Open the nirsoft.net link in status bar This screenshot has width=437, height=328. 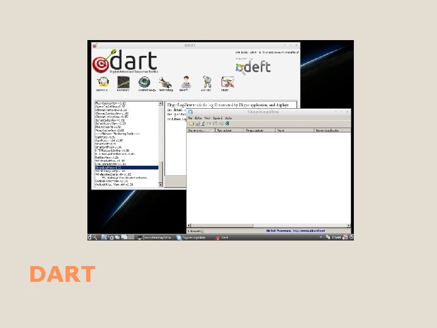pos(309,231)
